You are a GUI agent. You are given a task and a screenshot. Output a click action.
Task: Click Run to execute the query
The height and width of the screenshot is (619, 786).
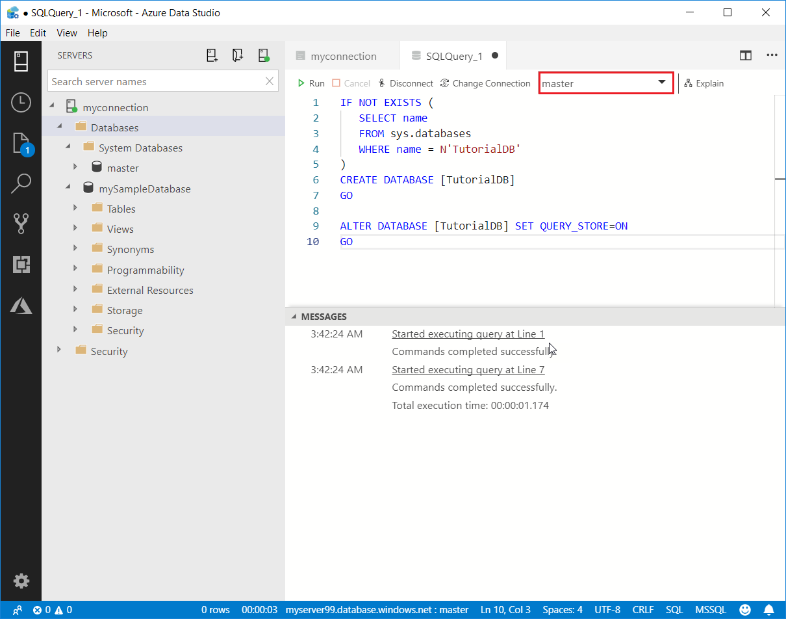(x=311, y=83)
